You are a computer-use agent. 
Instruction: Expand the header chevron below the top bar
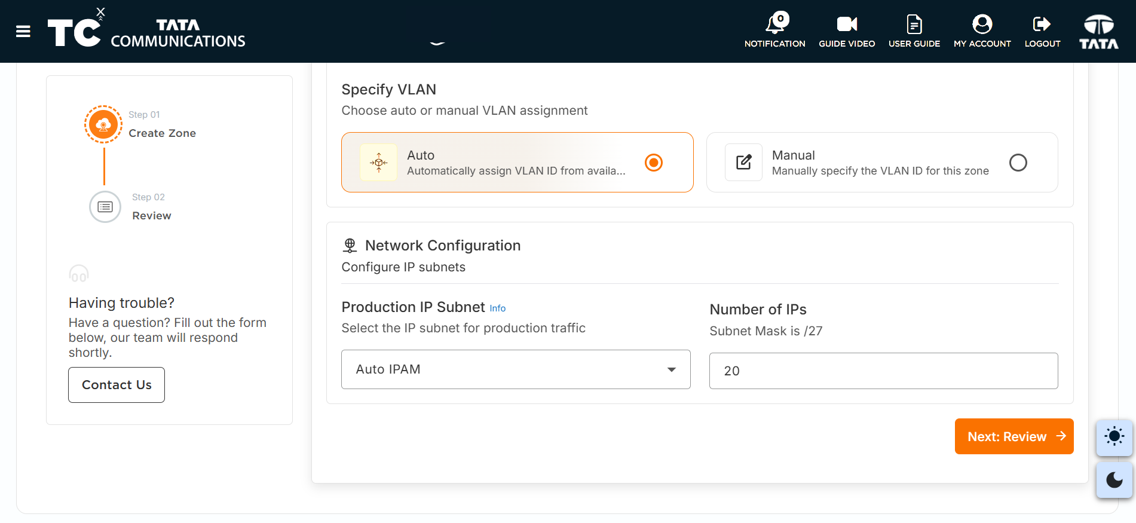pos(437,43)
